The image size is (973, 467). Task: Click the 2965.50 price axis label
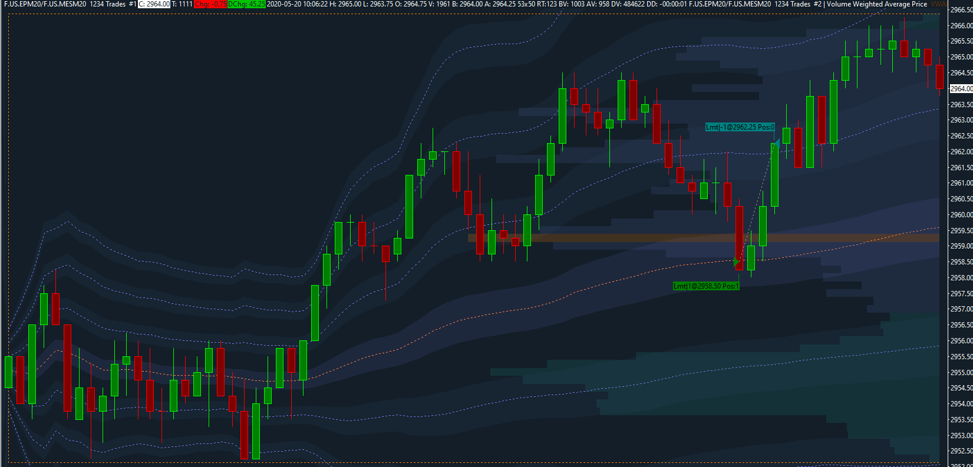pos(961,41)
